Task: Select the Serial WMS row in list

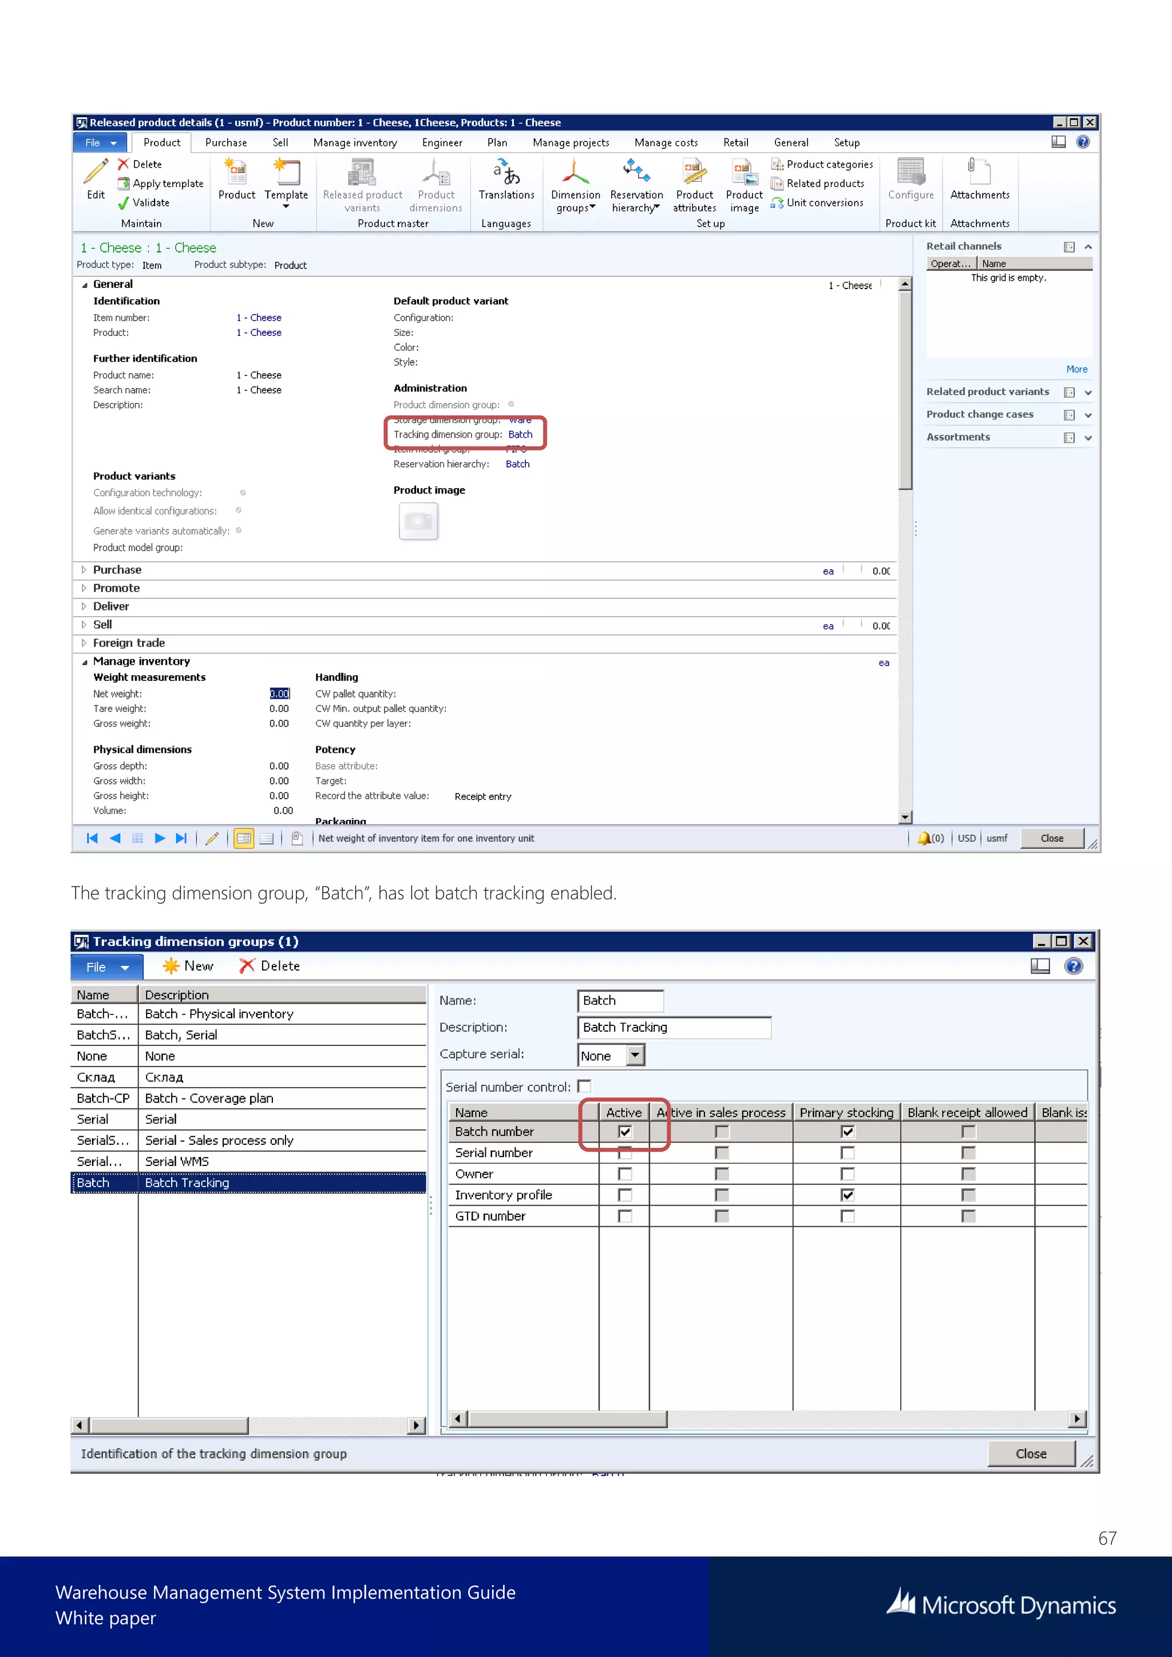Action: tap(248, 1161)
